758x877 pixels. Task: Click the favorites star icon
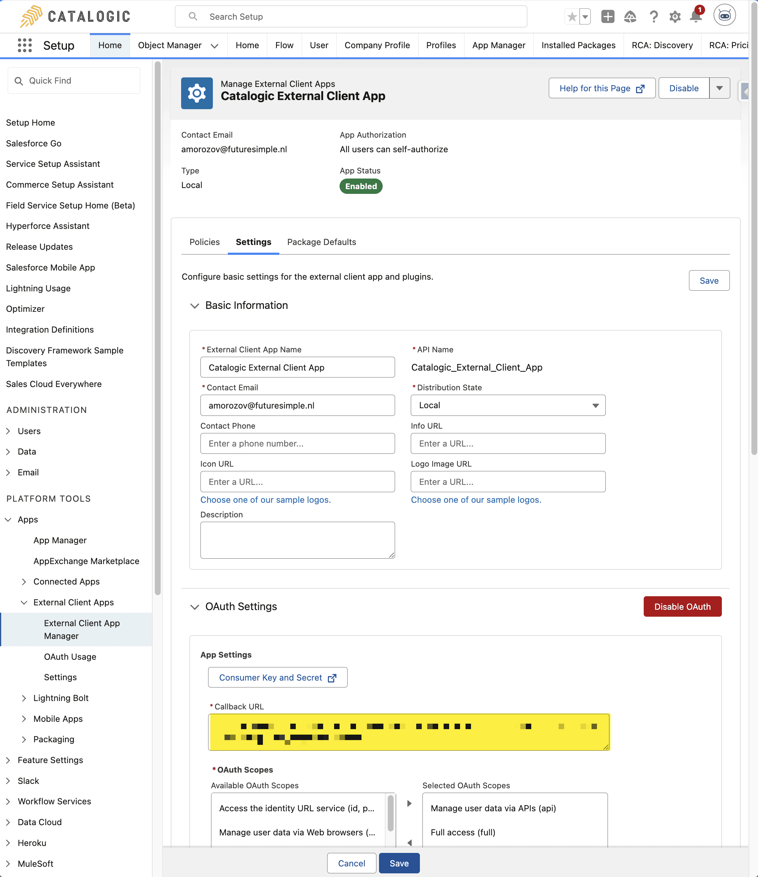(572, 17)
